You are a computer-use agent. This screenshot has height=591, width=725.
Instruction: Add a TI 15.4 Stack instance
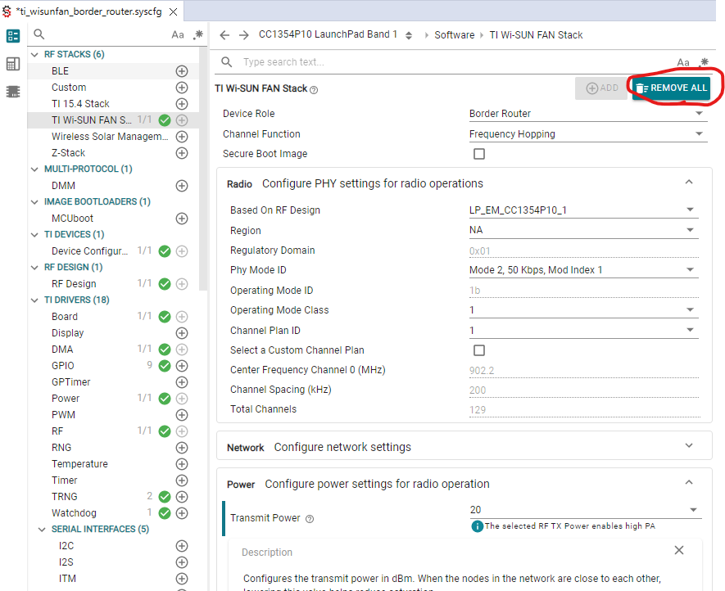(x=182, y=104)
